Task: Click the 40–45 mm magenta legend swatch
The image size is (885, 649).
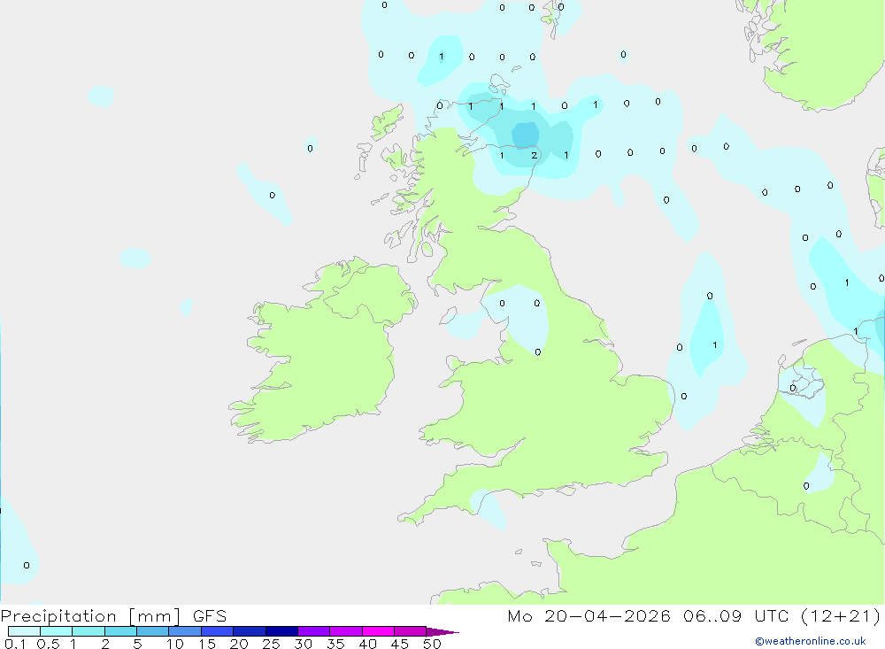Action: click(x=378, y=631)
